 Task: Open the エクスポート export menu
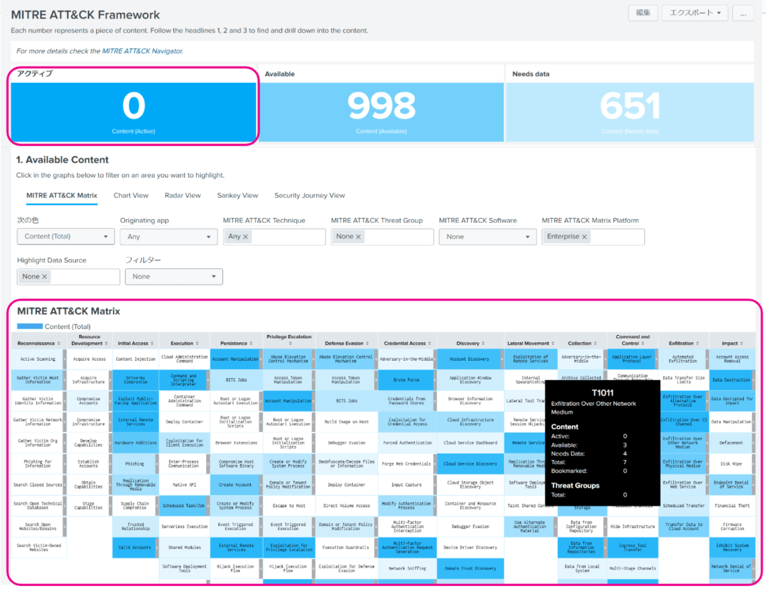[695, 13]
